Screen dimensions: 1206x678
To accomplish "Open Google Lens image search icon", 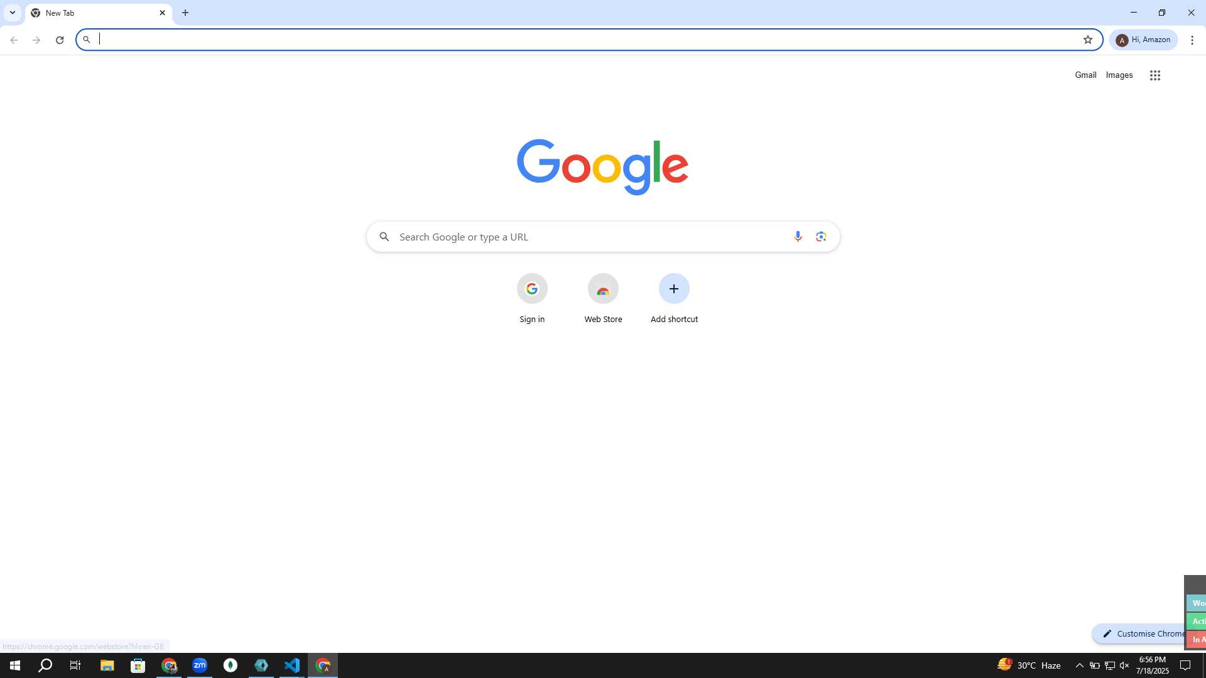I will [x=821, y=237].
